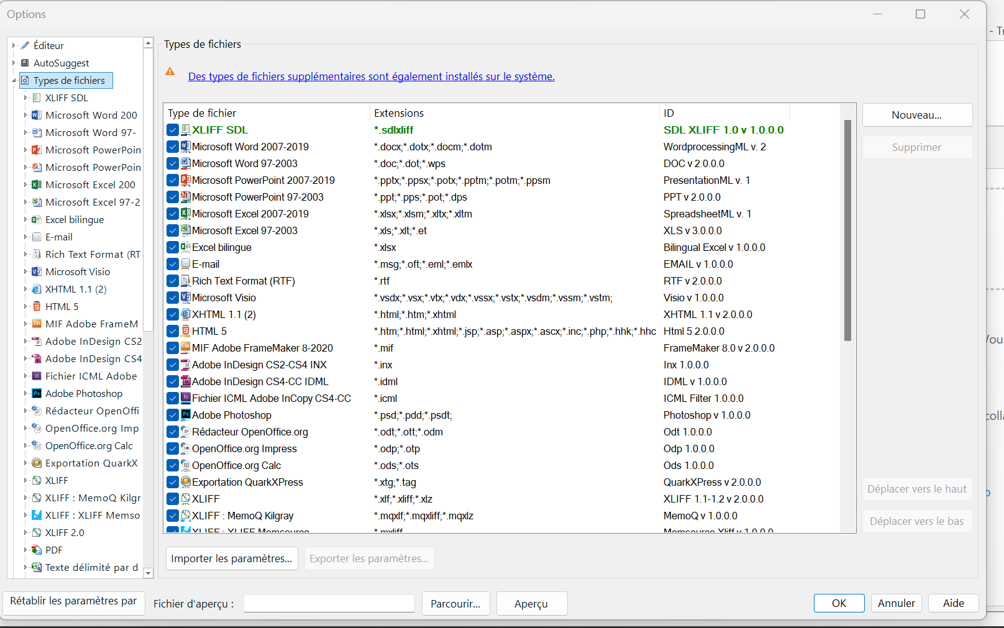Expand the Adobe InDesign CS2 tree node

25,341
